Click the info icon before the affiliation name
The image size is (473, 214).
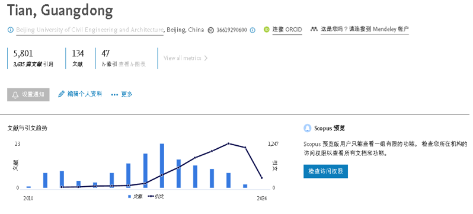pyautogui.click(x=11, y=30)
